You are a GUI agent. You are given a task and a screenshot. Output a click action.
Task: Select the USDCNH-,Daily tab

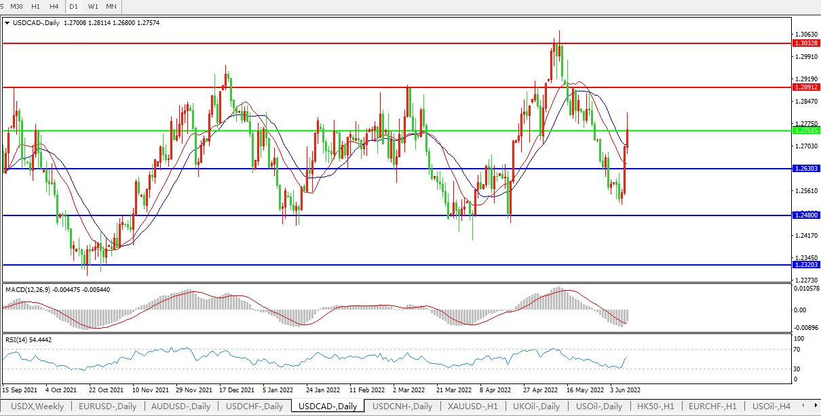coord(402,407)
